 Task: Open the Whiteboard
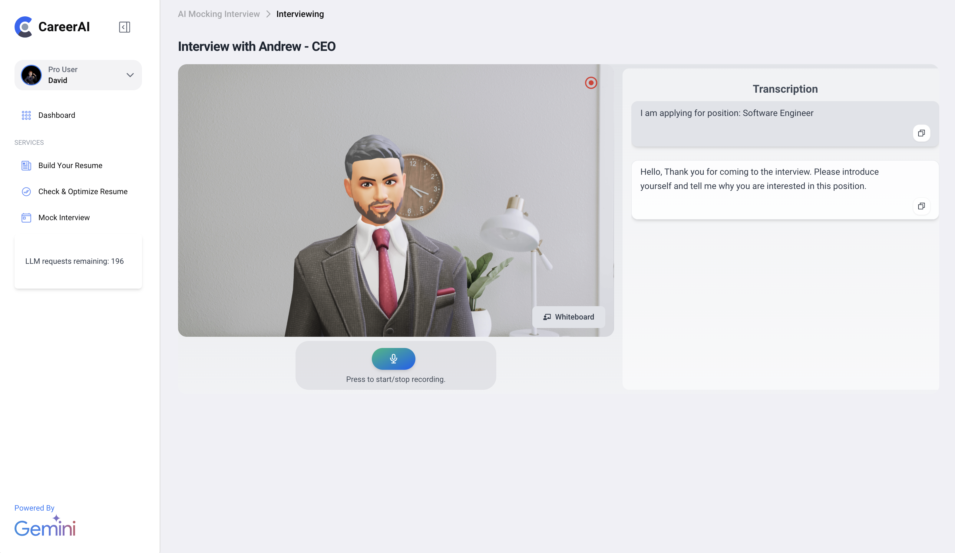click(x=568, y=317)
